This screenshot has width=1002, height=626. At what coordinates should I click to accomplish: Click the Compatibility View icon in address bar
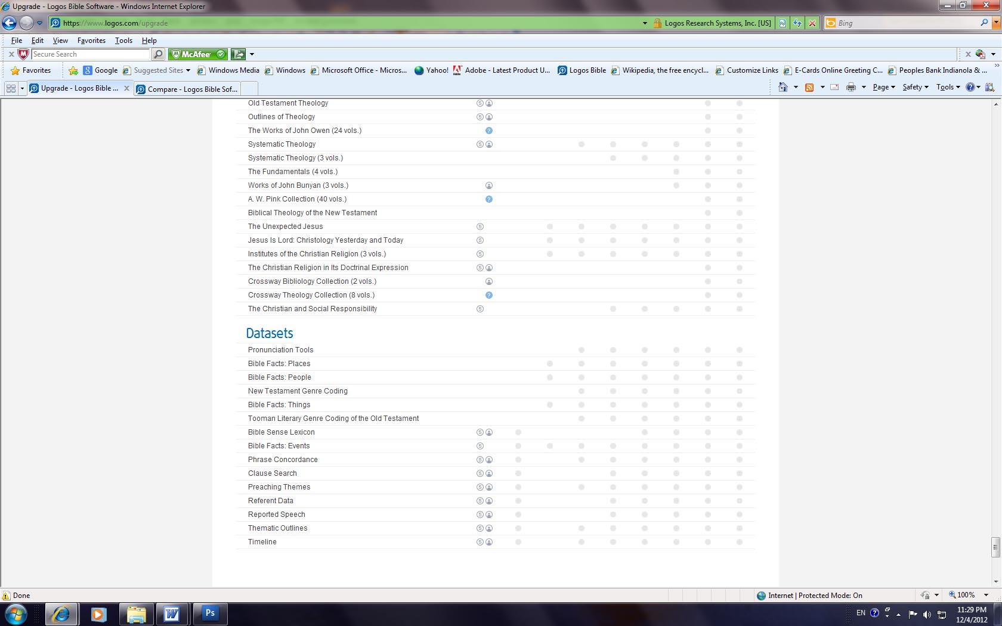click(783, 23)
